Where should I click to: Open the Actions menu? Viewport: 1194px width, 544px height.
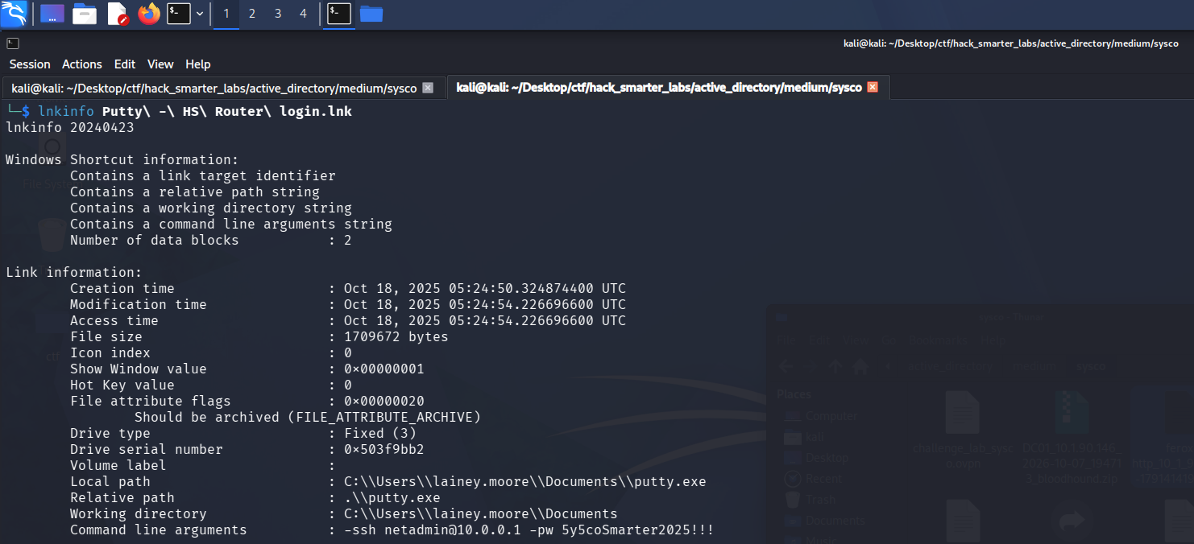tap(82, 64)
